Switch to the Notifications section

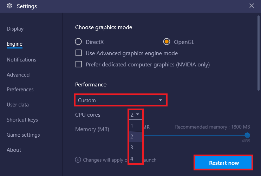pyautogui.click(x=21, y=60)
